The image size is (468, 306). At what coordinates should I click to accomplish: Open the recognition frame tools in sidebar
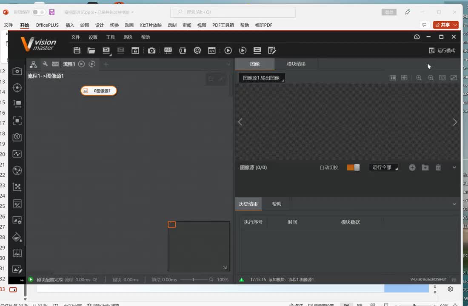[x=17, y=121]
